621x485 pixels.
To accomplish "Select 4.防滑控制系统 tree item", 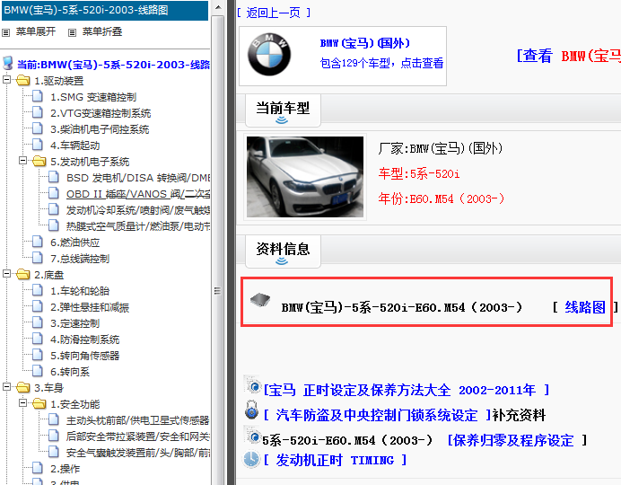I will click(x=84, y=340).
